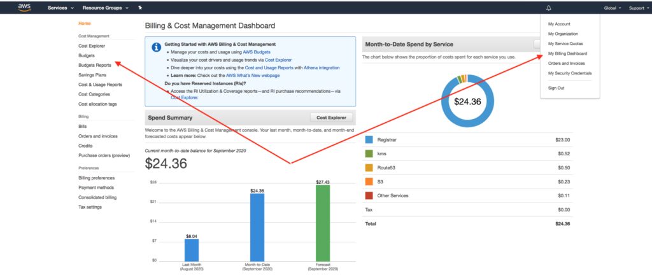This screenshot has width=652, height=280.
Task: Open Cost & Usage Reports in sidebar
Action: (x=100, y=85)
